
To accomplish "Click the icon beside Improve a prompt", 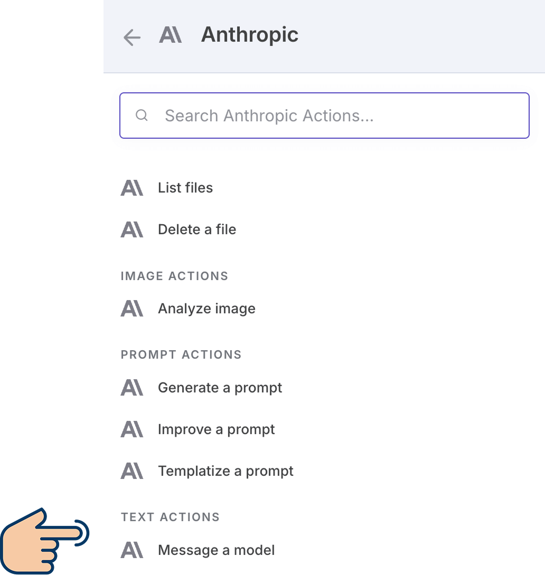I will (132, 429).
